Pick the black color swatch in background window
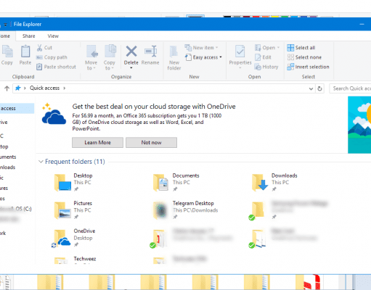Viewport: 371px width, 290px height. pos(227,17)
